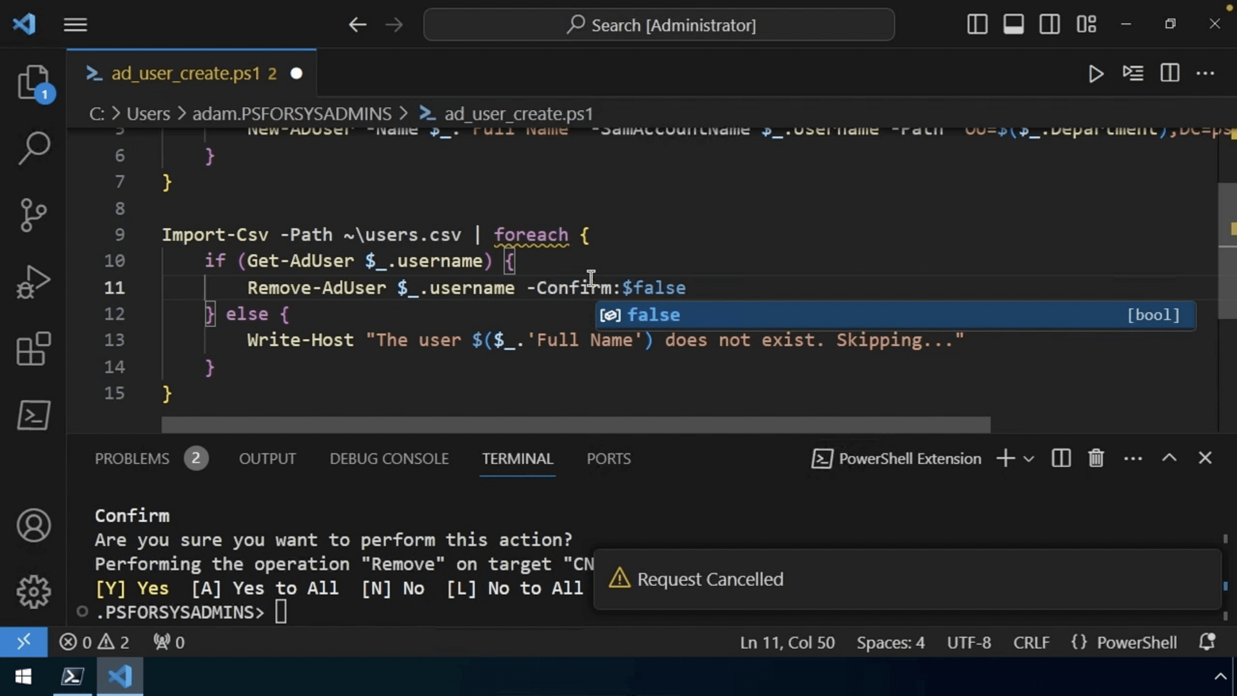
Task: Select the TERMINAL panel tab
Action: 518,459
